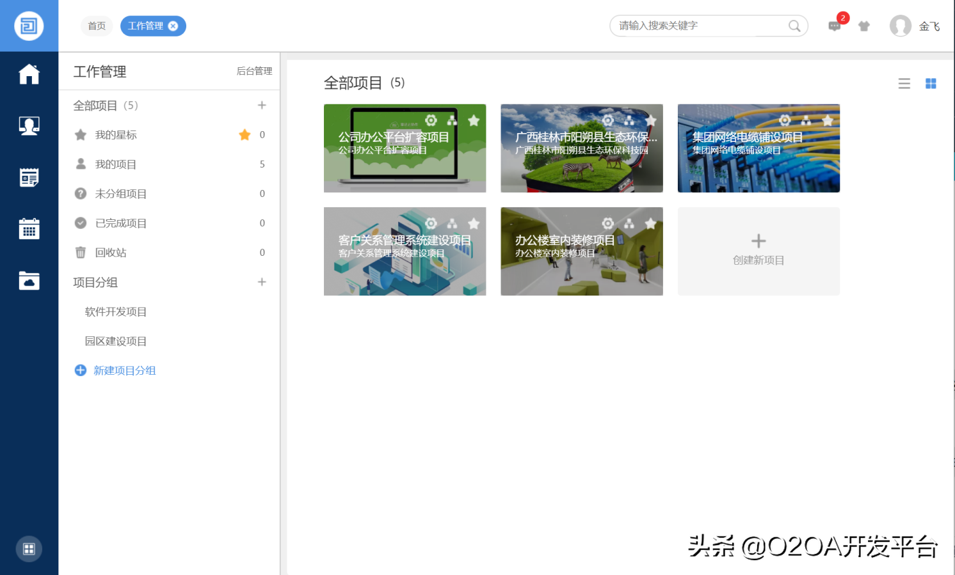Open the contacts icon in the sidebar

point(29,125)
